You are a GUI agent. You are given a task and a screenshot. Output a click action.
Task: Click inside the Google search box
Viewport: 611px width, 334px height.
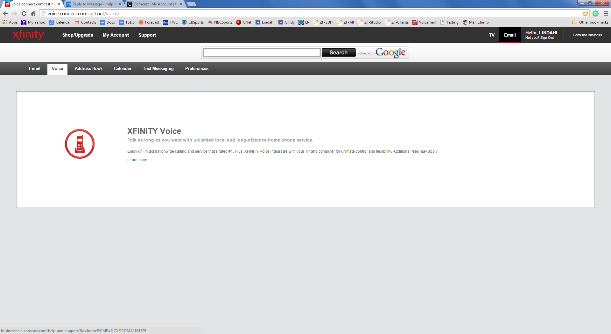pyautogui.click(x=262, y=52)
